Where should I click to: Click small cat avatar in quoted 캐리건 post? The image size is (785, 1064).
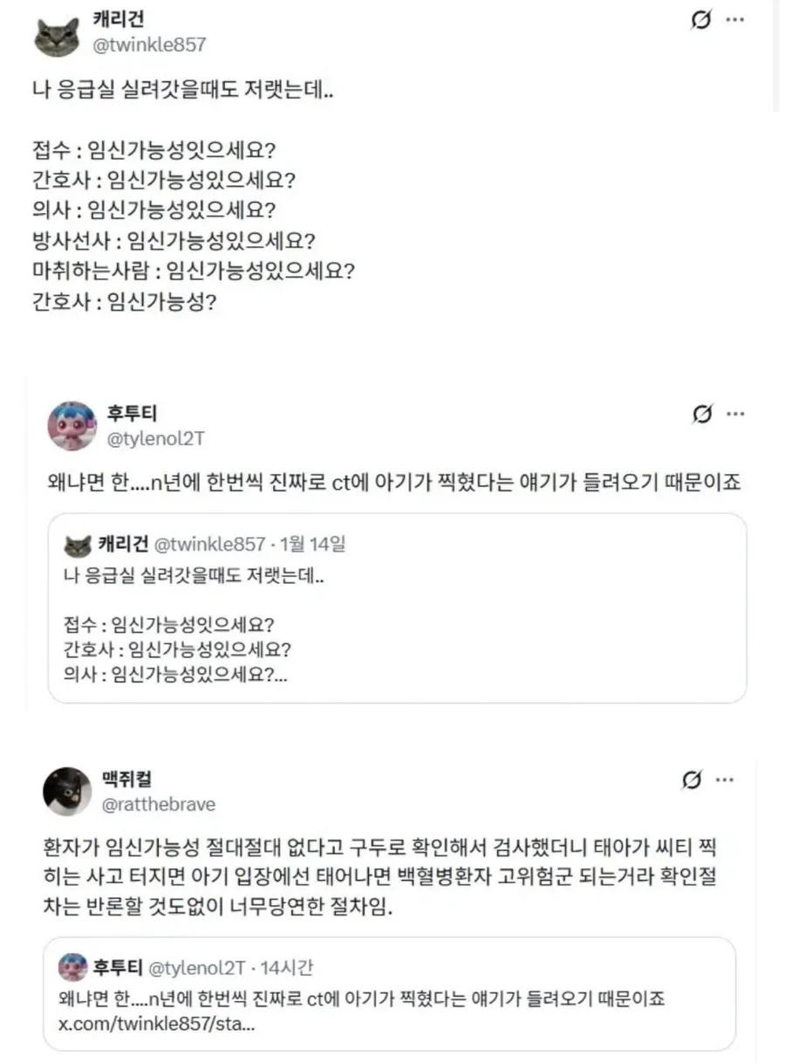(77, 545)
